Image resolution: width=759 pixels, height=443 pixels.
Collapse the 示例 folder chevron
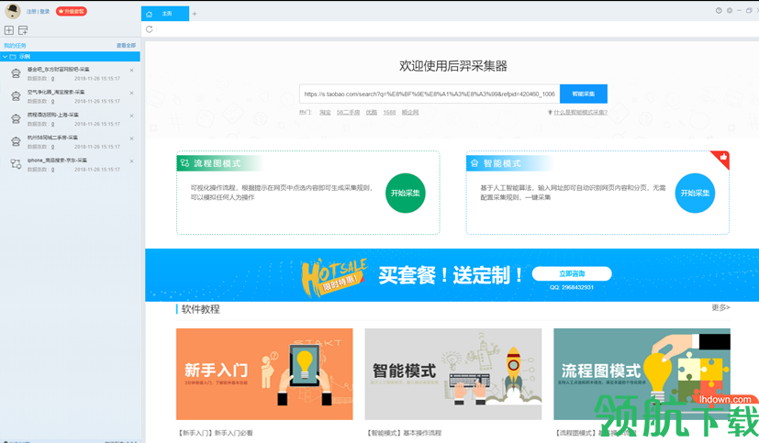[x=5, y=57]
